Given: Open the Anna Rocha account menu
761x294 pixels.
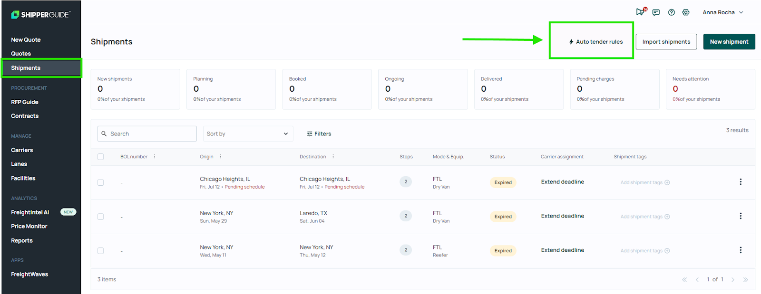Looking at the screenshot, I should [722, 12].
